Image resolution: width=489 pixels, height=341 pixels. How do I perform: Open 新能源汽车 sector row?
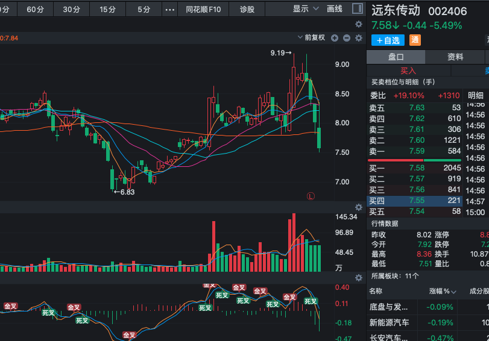tap(427, 322)
